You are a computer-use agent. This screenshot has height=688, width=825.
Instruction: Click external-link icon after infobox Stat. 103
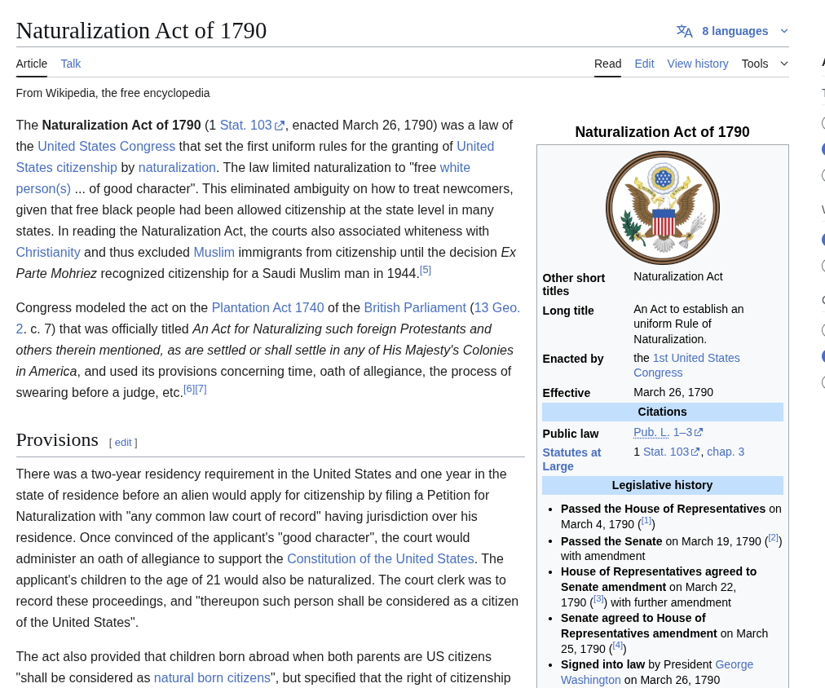pyautogui.click(x=695, y=452)
